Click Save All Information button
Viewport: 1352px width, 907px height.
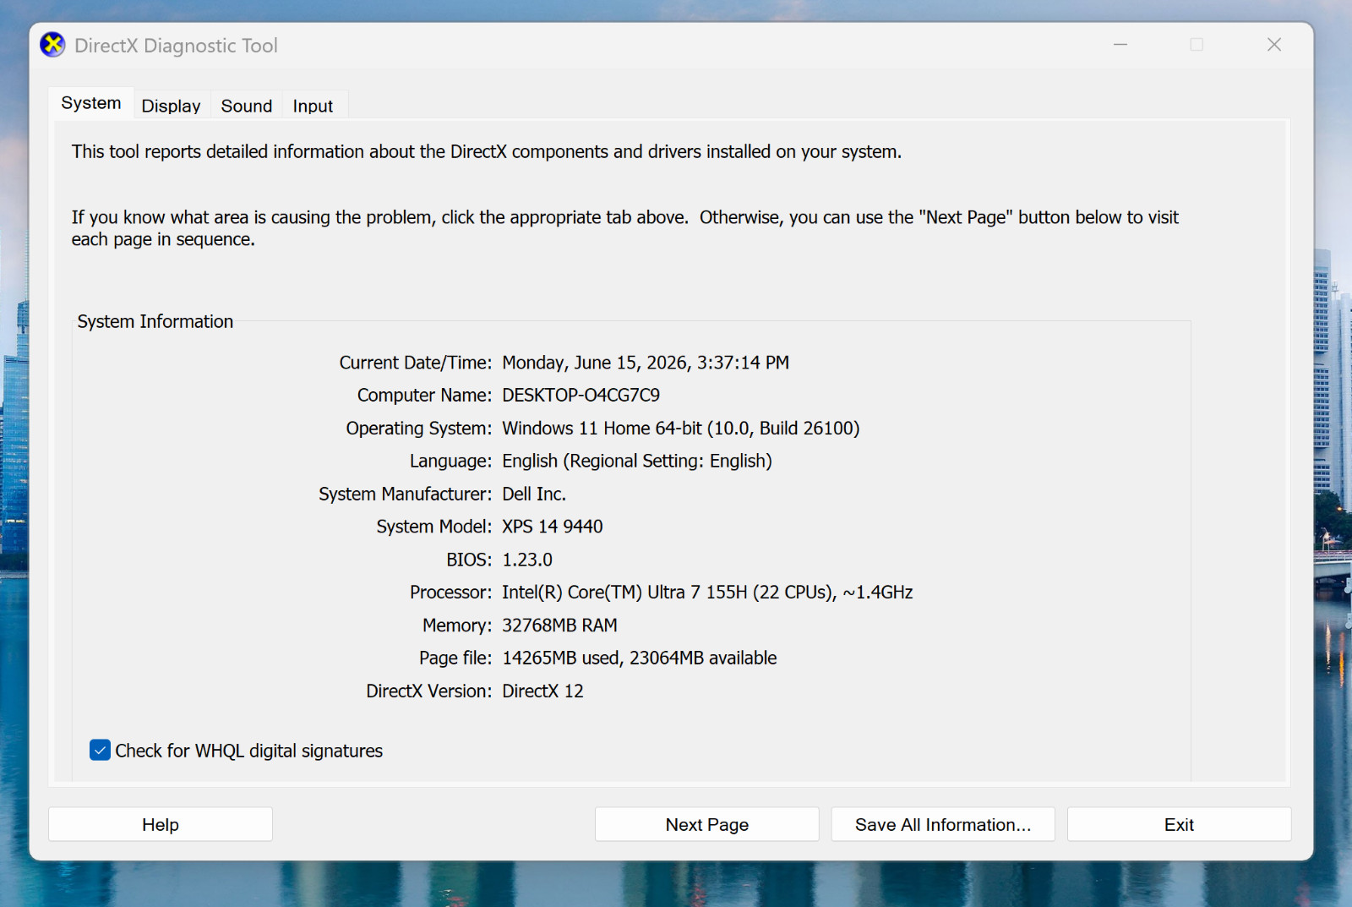[943, 824]
